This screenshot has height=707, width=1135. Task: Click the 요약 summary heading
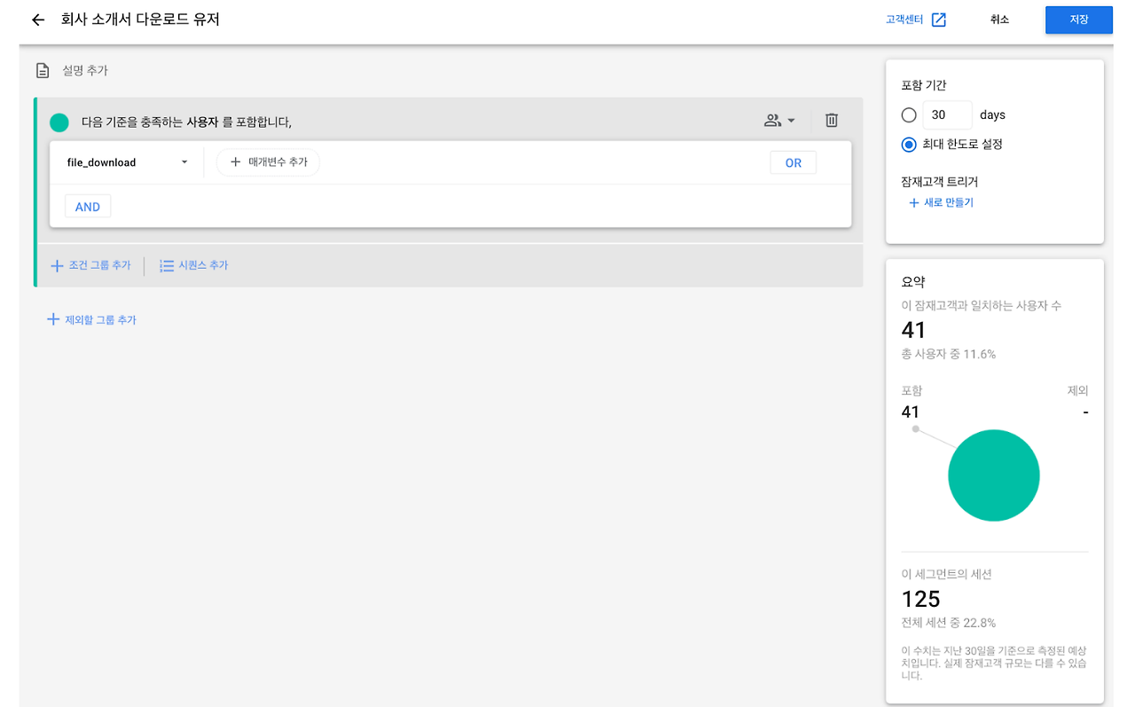coord(913,281)
